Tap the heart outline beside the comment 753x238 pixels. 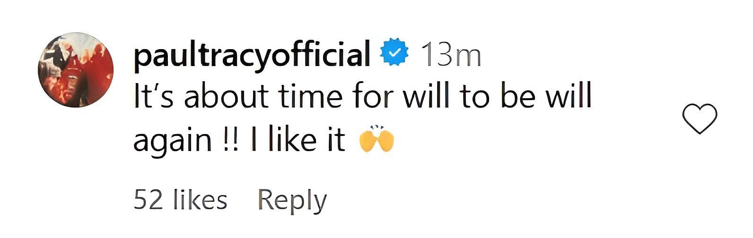tap(700, 119)
